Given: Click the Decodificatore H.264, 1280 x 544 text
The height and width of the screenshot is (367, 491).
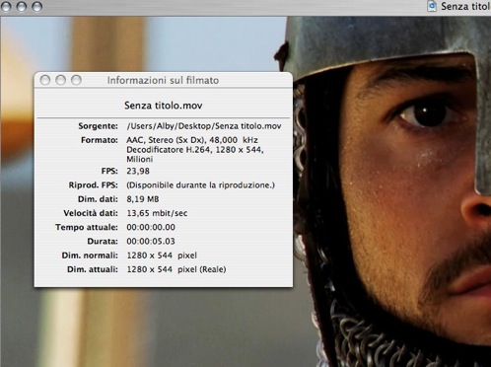Looking at the screenshot, I should [195, 150].
